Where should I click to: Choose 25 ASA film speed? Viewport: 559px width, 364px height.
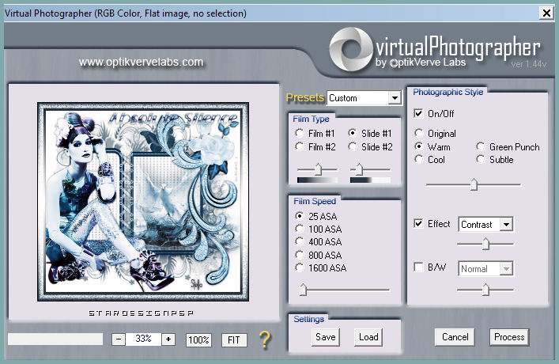(x=300, y=216)
